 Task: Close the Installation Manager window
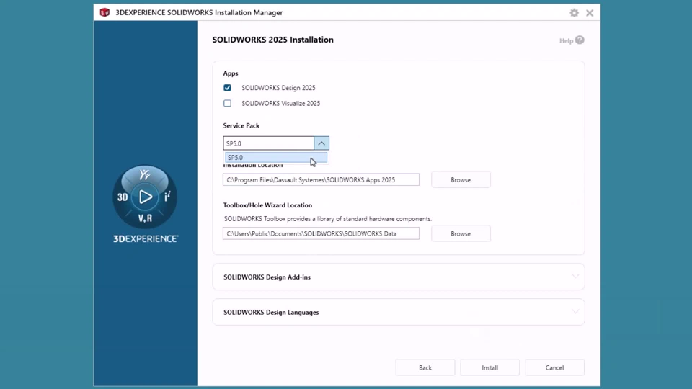(x=590, y=13)
